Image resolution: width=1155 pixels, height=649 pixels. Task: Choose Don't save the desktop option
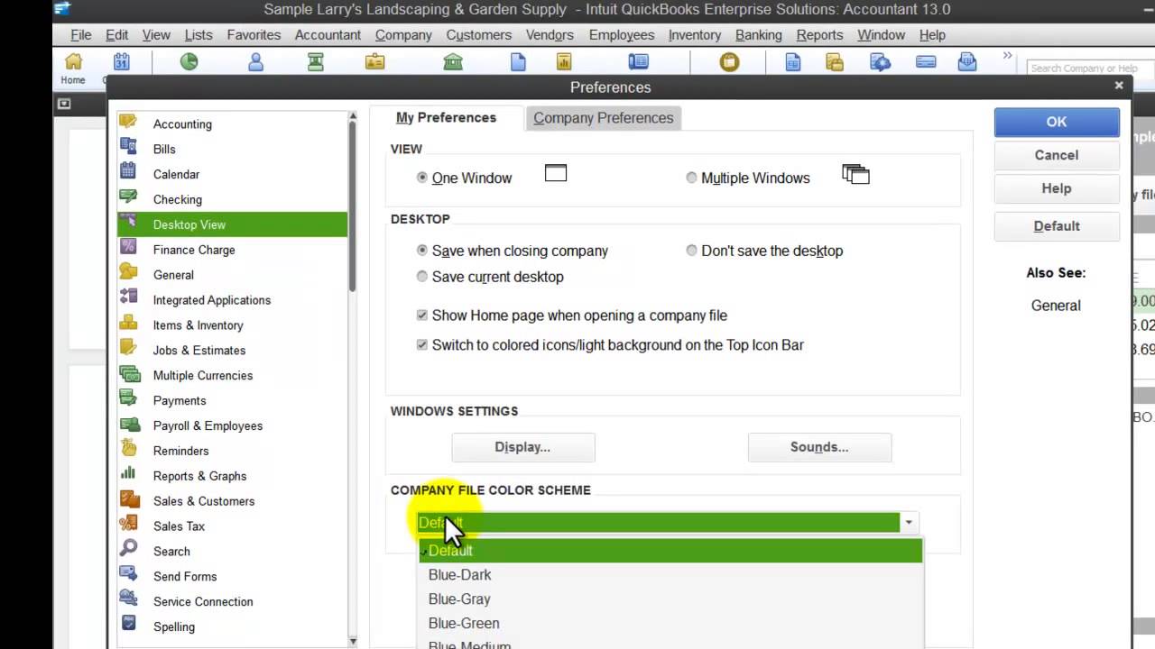click(691, 251)
